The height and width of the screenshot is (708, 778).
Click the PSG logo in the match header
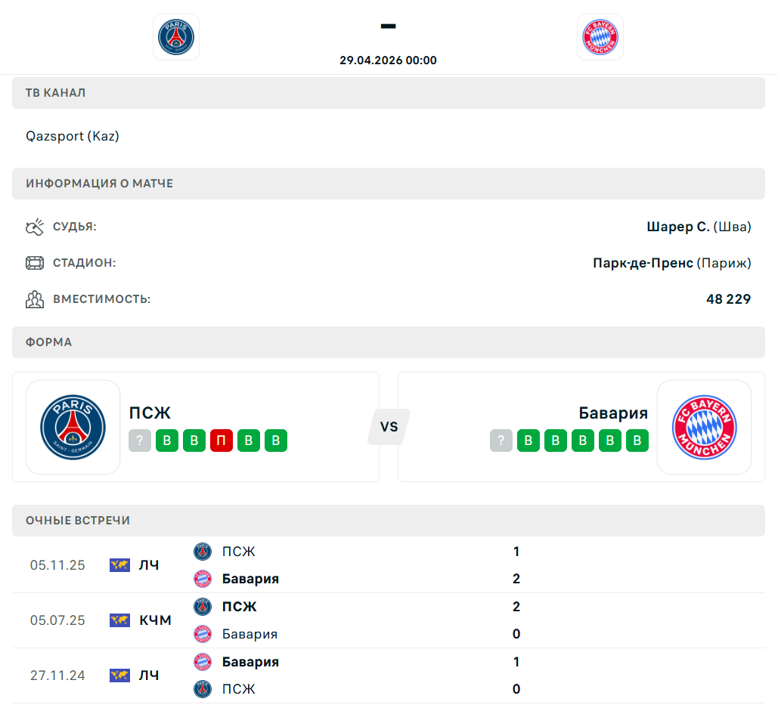176,36
